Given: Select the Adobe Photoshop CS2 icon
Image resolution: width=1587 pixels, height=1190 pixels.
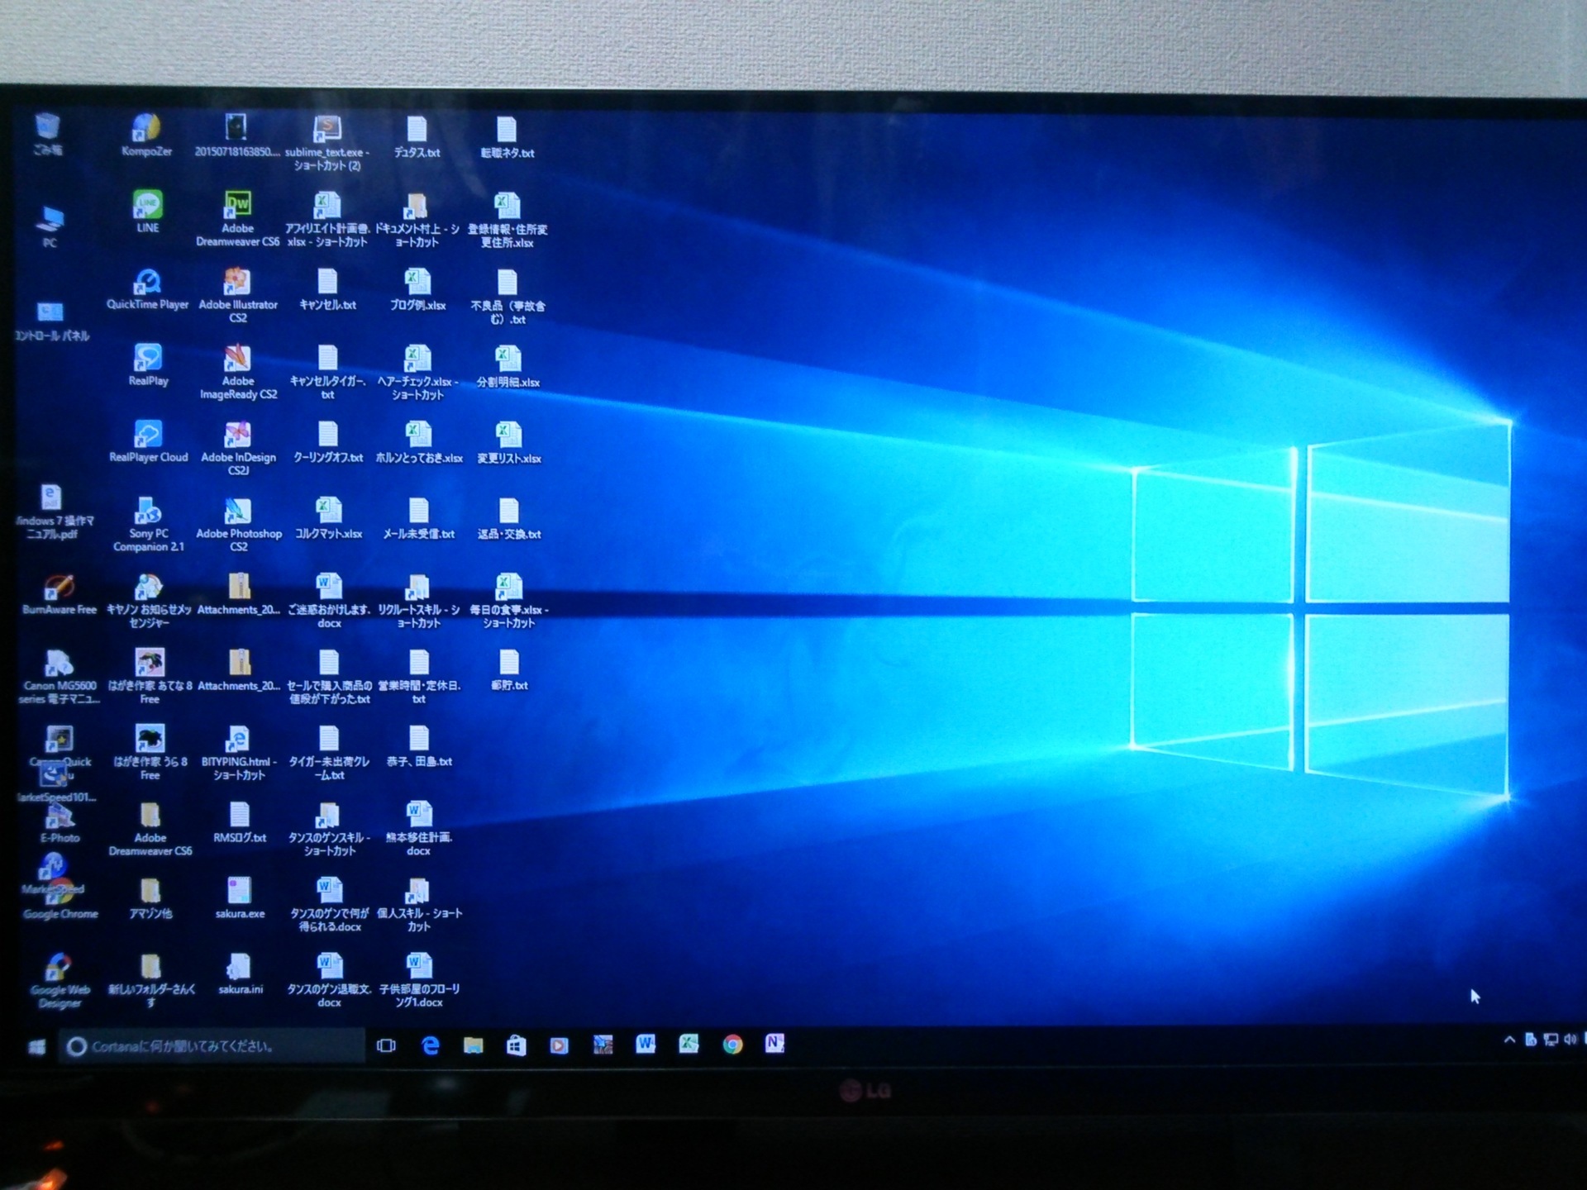Looking at the screenshot, I should (238, 524).
